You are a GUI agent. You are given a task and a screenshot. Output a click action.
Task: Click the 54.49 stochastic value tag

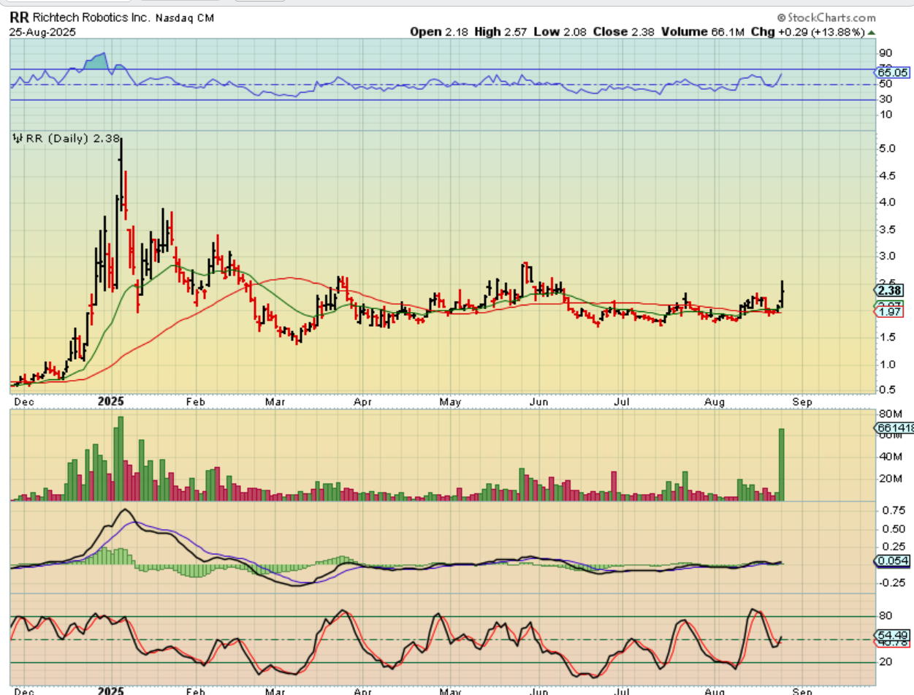click(x=893, y=636)
